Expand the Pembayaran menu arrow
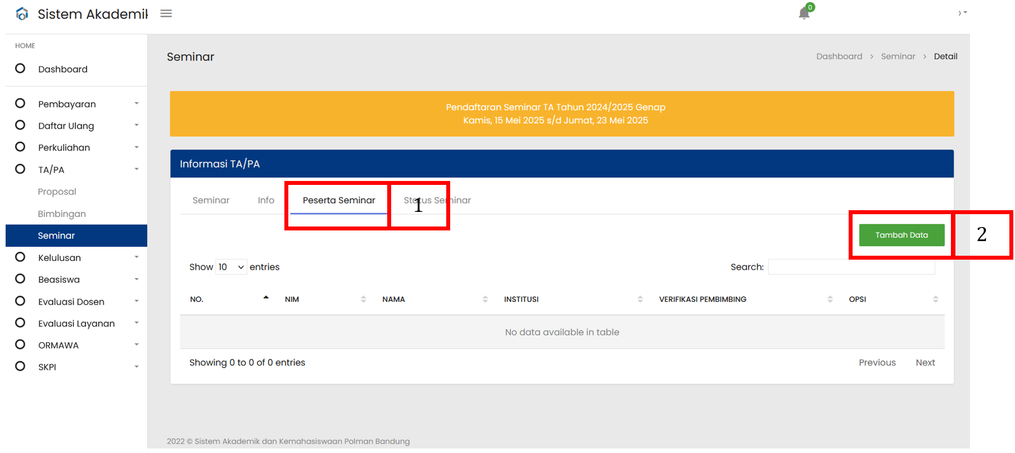Viewport: 1015px width, 453px height. pos(137,103)
